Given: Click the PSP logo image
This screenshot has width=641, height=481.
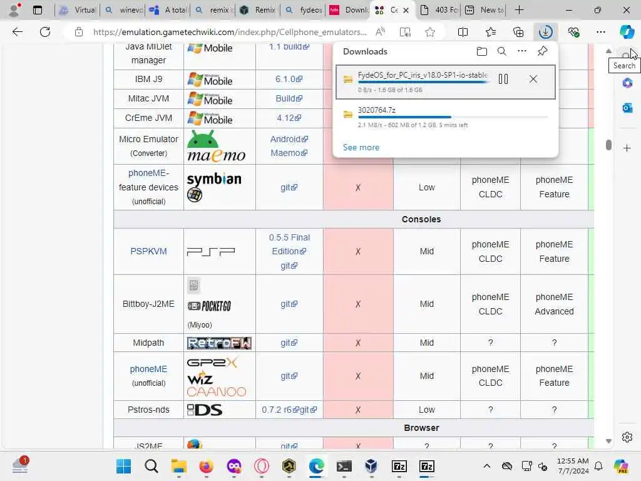Looking at the screenshot, I should (x=211, y=252).
